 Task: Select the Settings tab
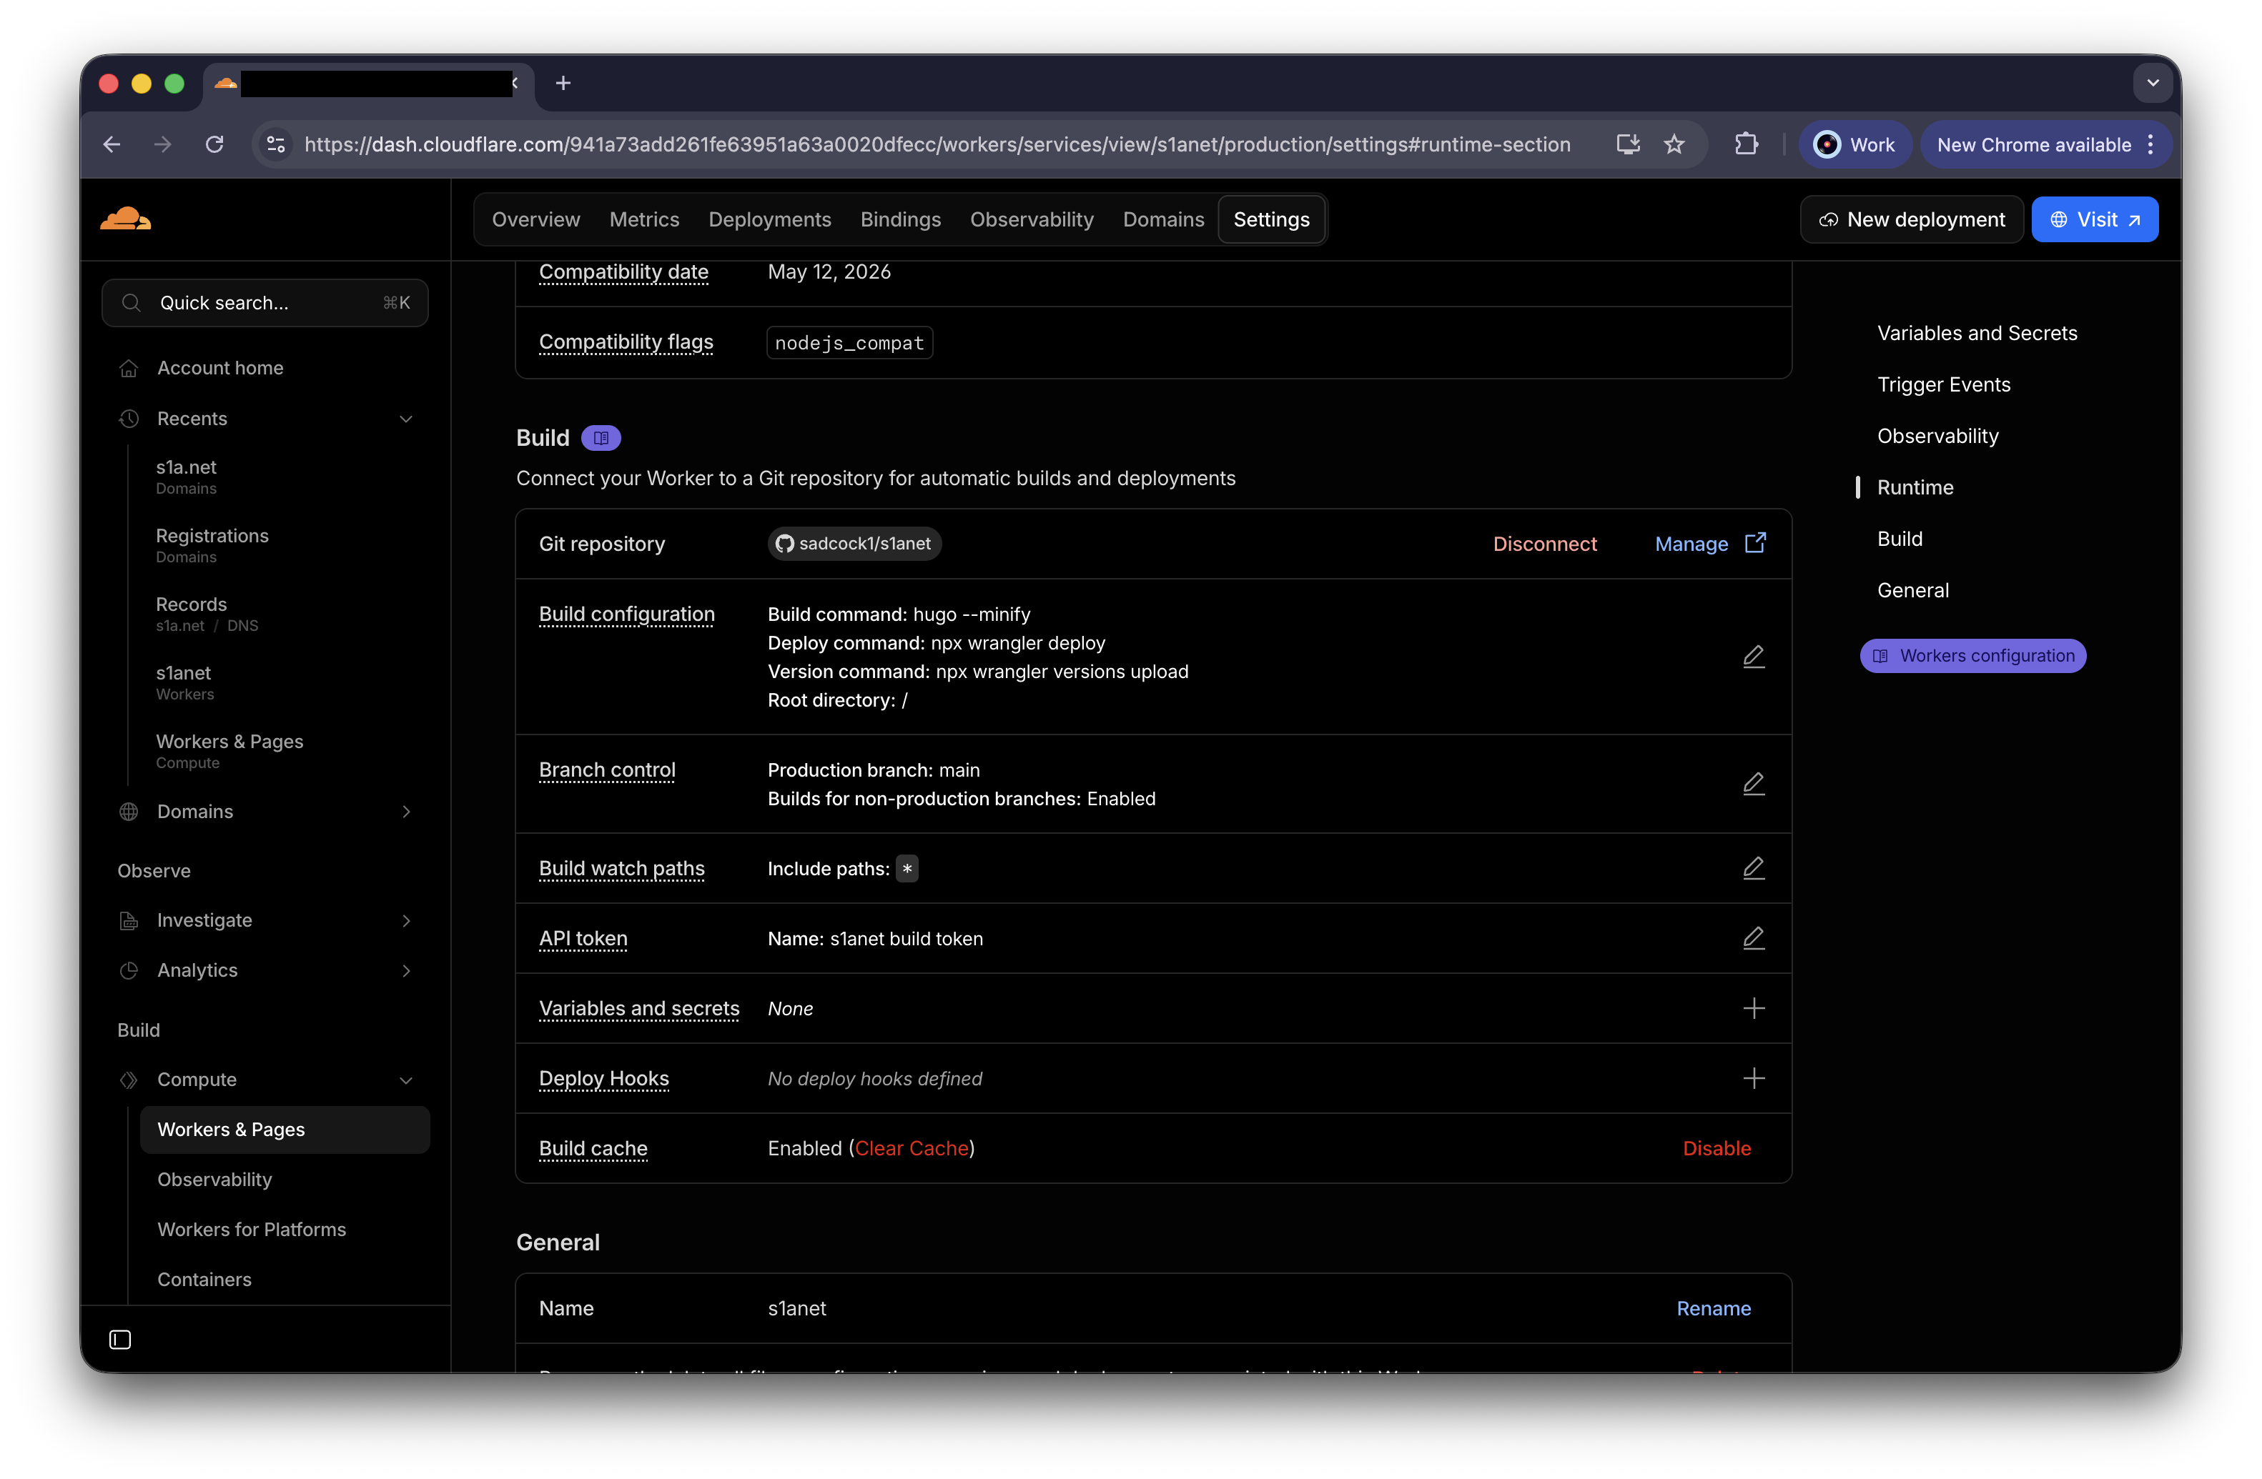[1270, 219]
